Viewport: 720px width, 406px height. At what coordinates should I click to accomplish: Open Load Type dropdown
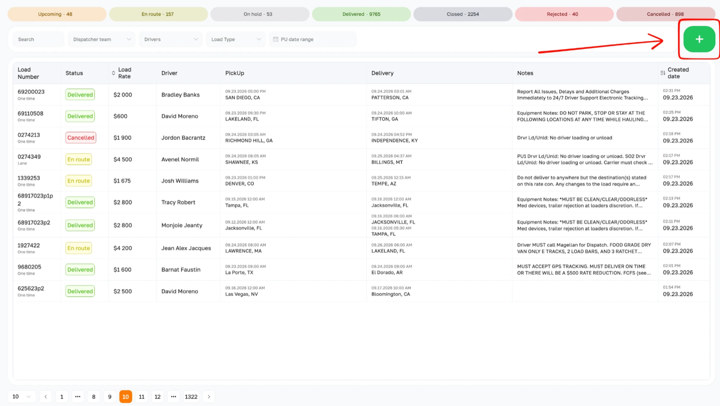[235, 39]
